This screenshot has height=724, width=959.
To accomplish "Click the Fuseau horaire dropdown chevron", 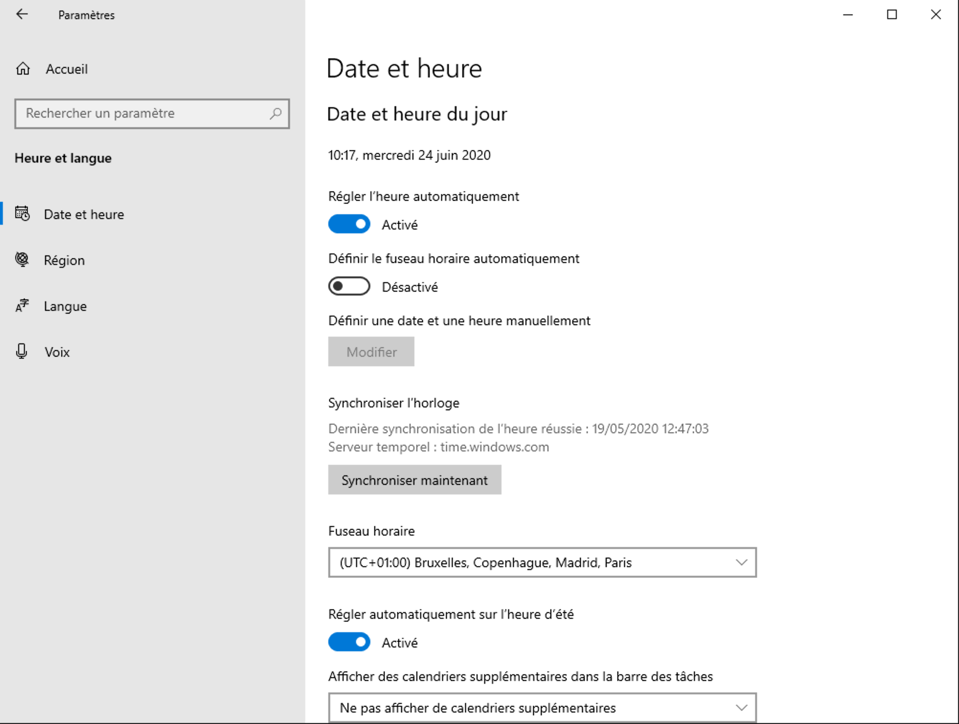I will (x=741, y=562).
